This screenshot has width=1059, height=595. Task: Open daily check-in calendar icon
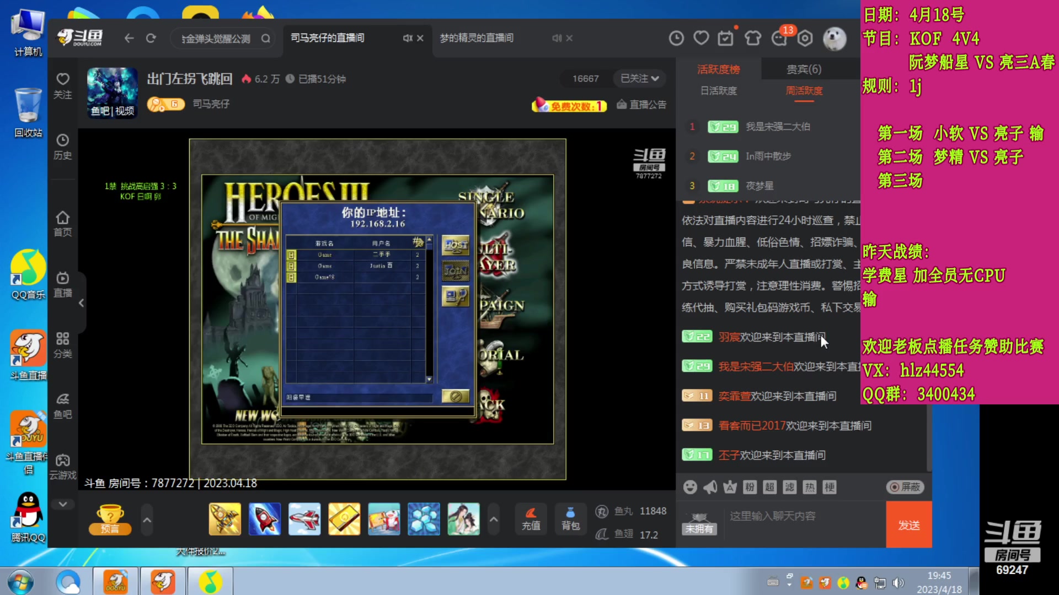coord(726,38)
